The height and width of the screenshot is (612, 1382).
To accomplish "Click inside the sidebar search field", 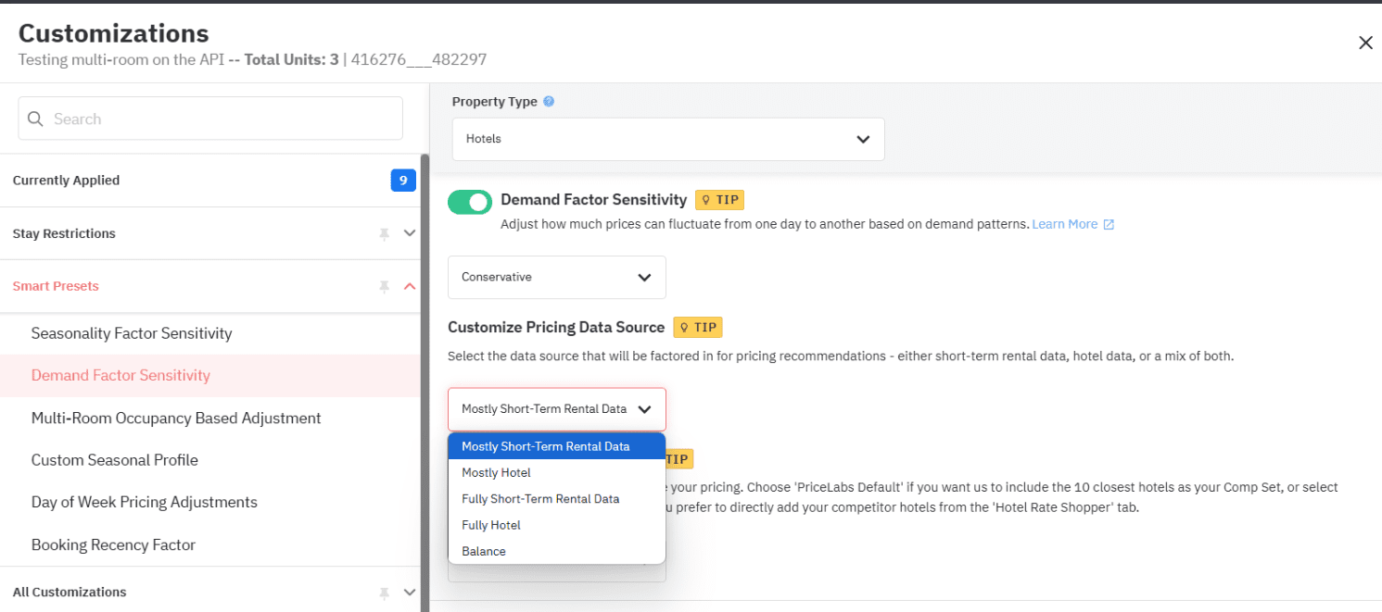I will (x=209, y=119).
